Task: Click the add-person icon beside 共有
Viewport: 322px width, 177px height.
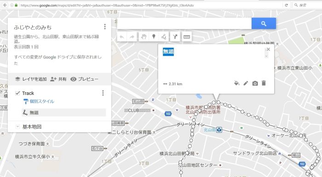Action: click(x=53, y=79)
